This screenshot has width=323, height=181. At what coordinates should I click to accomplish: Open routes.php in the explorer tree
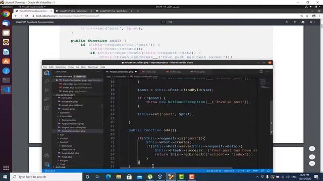coord(68,109)
